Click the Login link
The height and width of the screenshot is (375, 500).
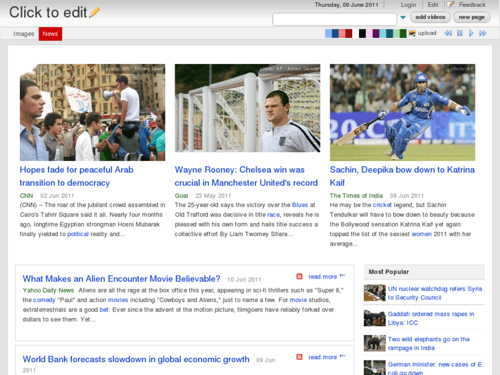(x=409, y=5)
